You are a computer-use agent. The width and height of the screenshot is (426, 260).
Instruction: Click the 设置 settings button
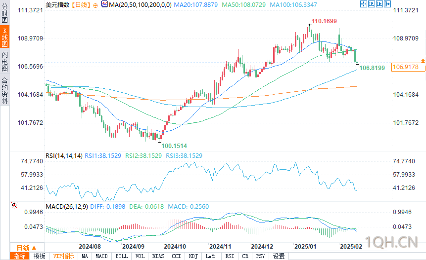(279, 256)
